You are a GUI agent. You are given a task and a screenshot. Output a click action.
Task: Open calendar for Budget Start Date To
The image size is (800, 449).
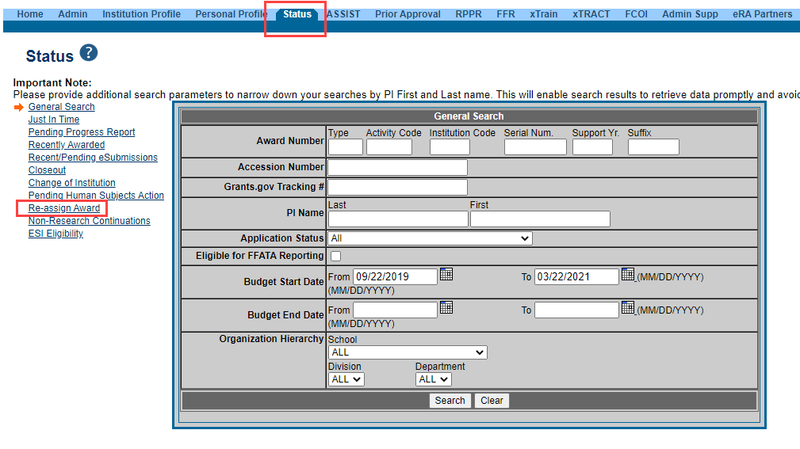click(628, 274)
